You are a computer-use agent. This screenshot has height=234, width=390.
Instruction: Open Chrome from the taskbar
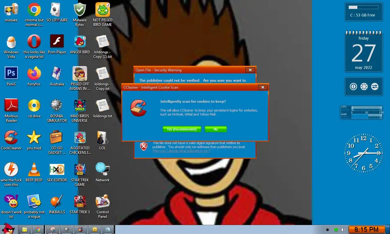click(38, 229)
